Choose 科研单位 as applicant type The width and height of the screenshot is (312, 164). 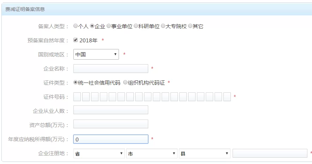click(136, 26)
